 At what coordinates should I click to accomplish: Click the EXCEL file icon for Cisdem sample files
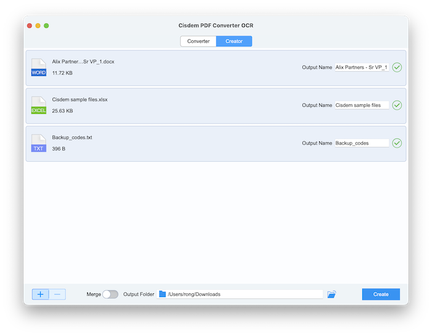pyautogui.click(x=38, y=105)
